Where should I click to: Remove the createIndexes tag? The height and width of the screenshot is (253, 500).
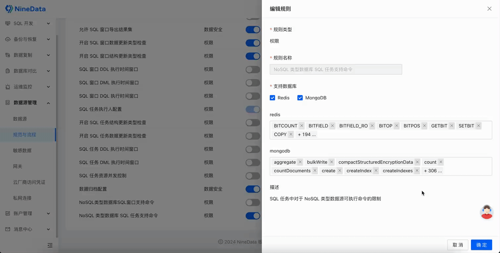click(417, 171)
